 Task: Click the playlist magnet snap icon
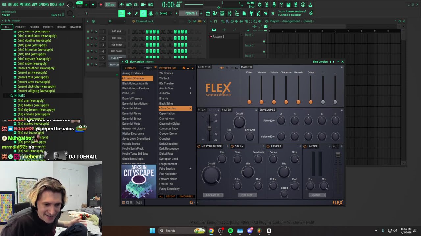pos(215,21)
